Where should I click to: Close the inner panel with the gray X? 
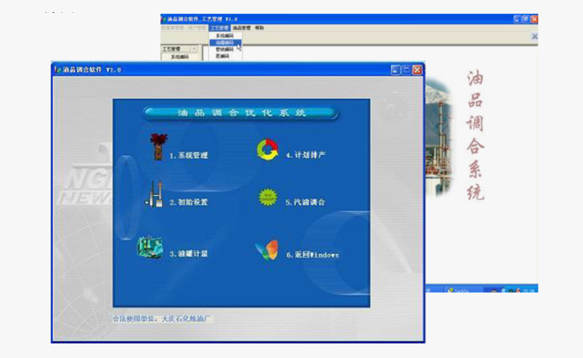pyautogui.click(x=534, y=36)
